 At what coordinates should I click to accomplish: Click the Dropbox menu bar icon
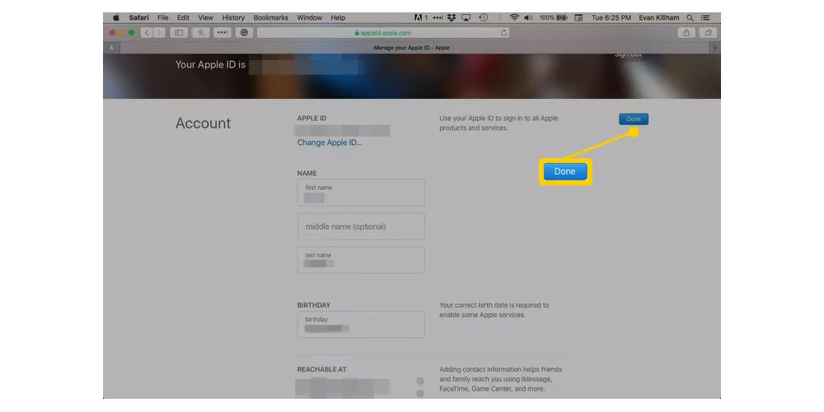click(x=452, y=17)
